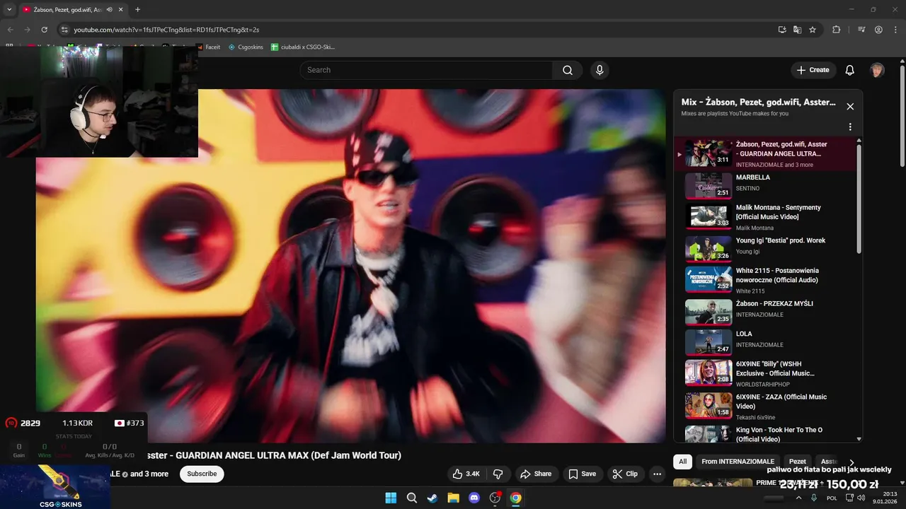The height and width of the screenshot is (509, 906).
Task: View site information icon in address bar
Action: pos(64,30)
